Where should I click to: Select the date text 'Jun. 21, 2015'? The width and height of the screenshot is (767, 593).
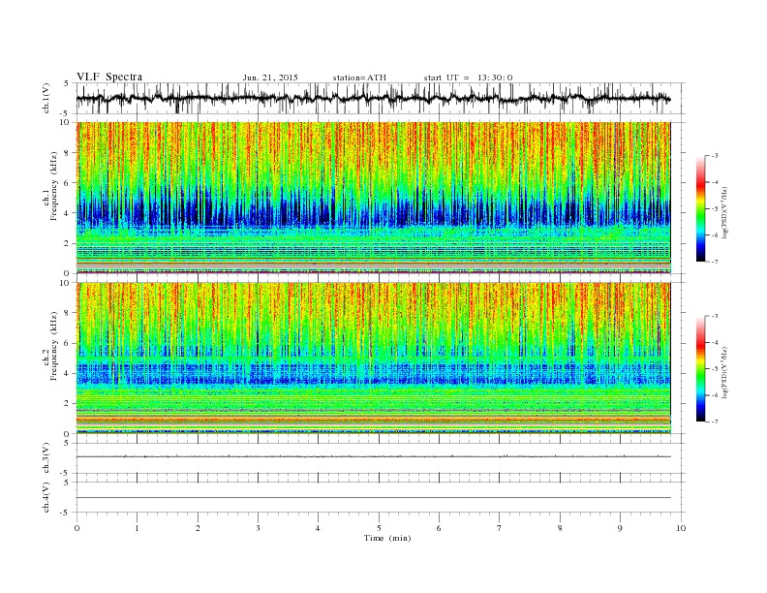click(270, 78)
